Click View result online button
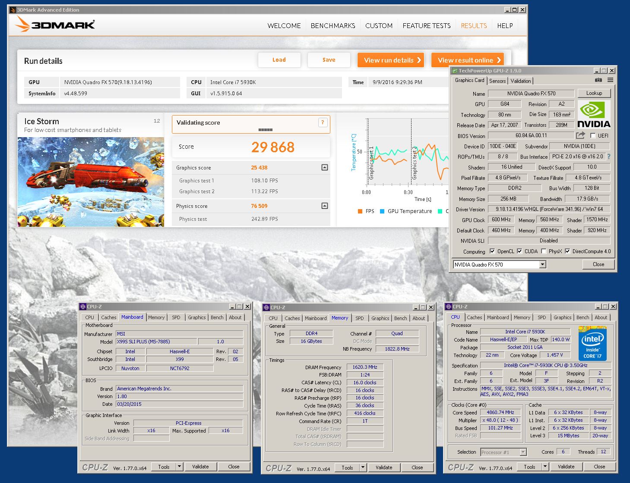The height and width of the screenshot is (483, 630). pos(467,60)
